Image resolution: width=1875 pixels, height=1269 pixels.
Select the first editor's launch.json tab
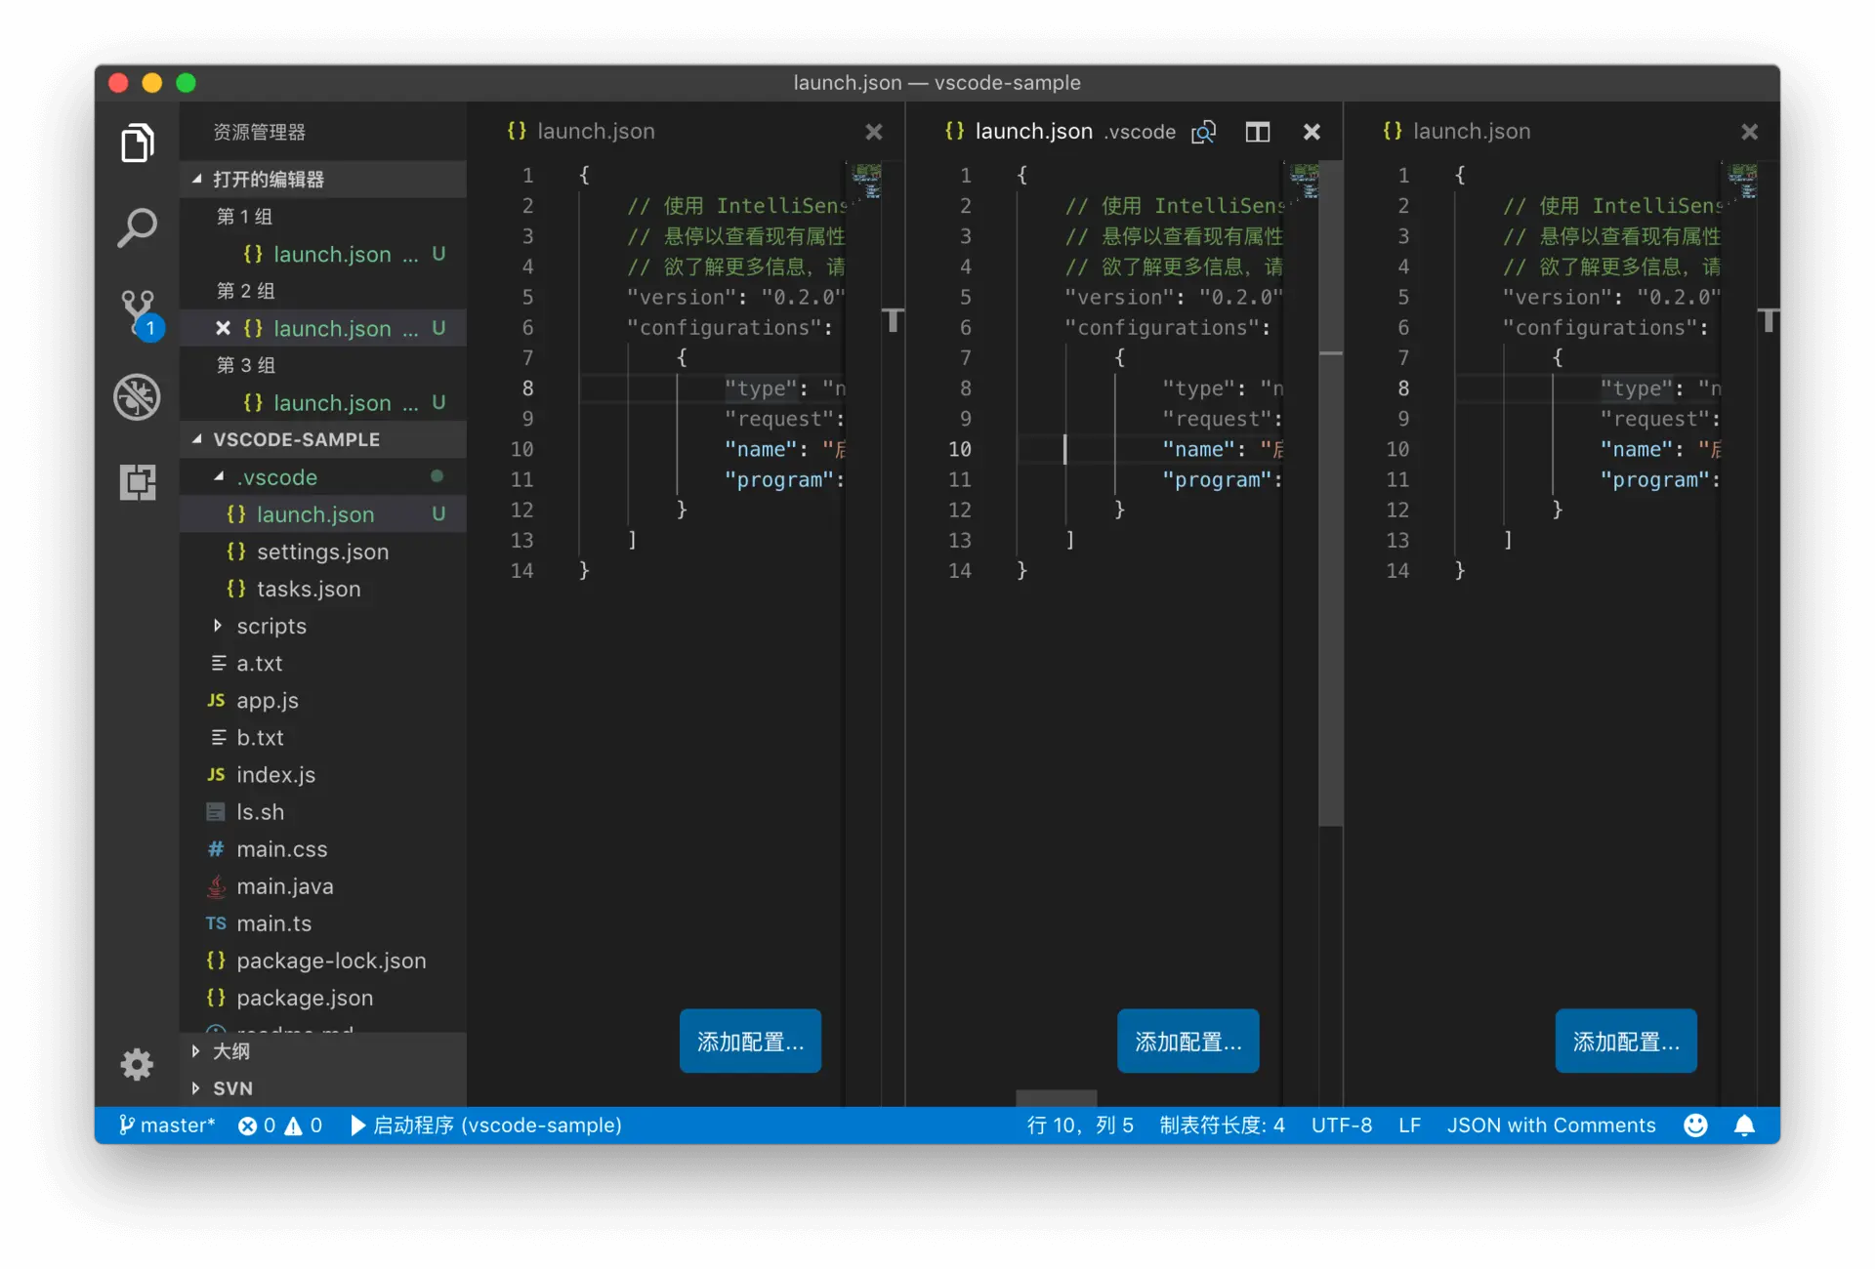[595, 132]
